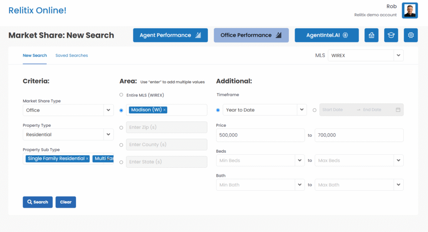Click the Clear button
The width and height of the screenshot is (428, 232).
click(x=66, y=202)
